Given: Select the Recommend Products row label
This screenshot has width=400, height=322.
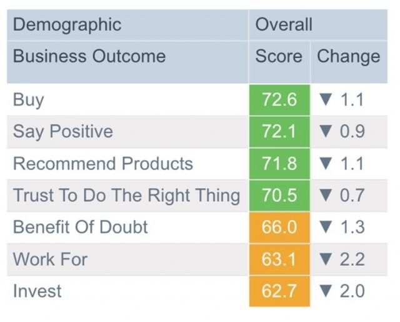Looking at the screenshot, I should coord(103,164).
